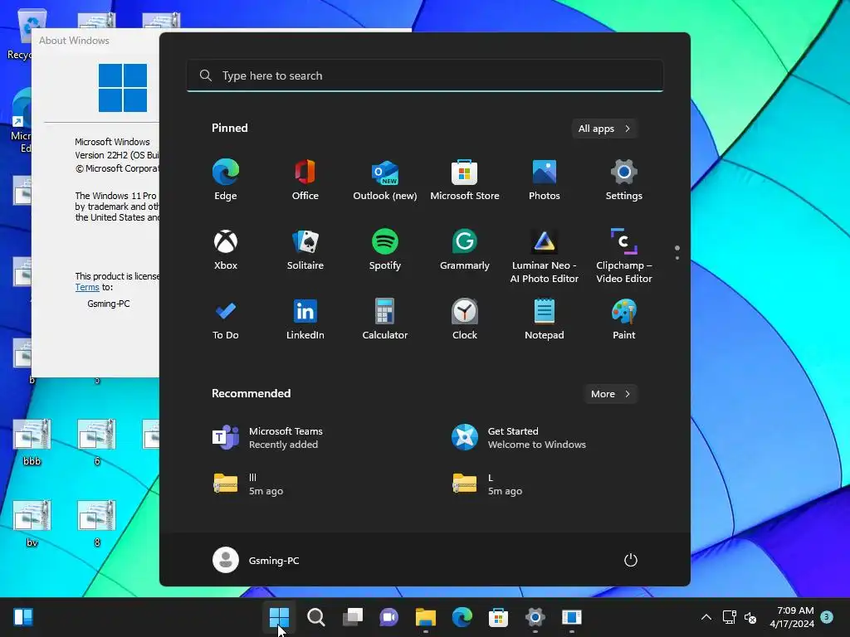The height and width of the screenshot is (637, 850).
Task: Open Chat from the taskbar
Action: (388, 617)
